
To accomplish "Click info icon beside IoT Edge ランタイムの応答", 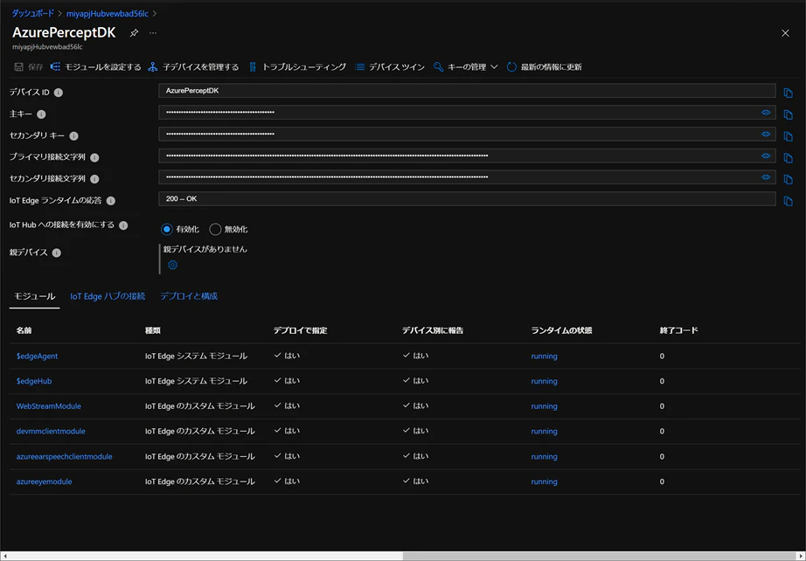I will pos(110,201).
